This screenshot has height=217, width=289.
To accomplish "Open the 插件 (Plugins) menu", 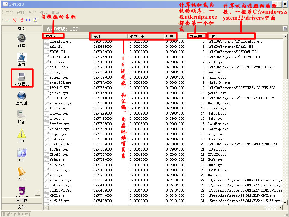I will coord(32,13).
